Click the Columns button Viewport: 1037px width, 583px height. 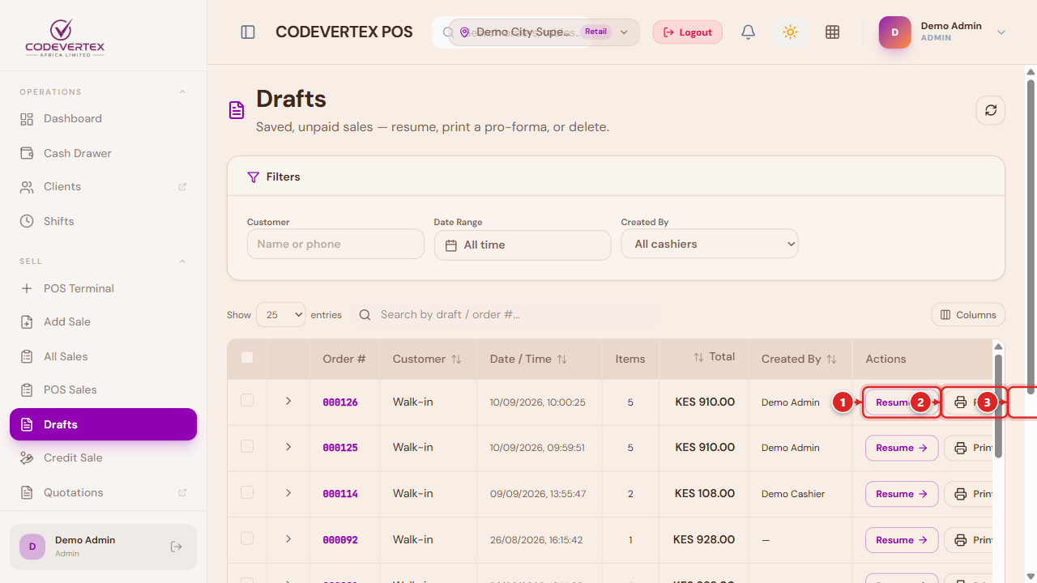click(x=968, y=315)
